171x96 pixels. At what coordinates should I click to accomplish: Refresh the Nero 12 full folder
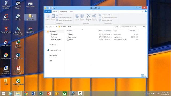[x=117, y=27]
